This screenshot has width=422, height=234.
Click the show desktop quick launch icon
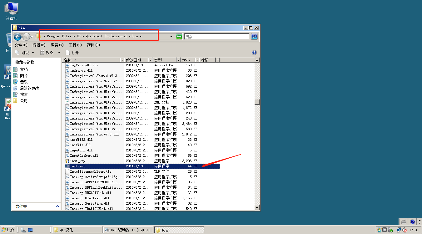point(30,230)
